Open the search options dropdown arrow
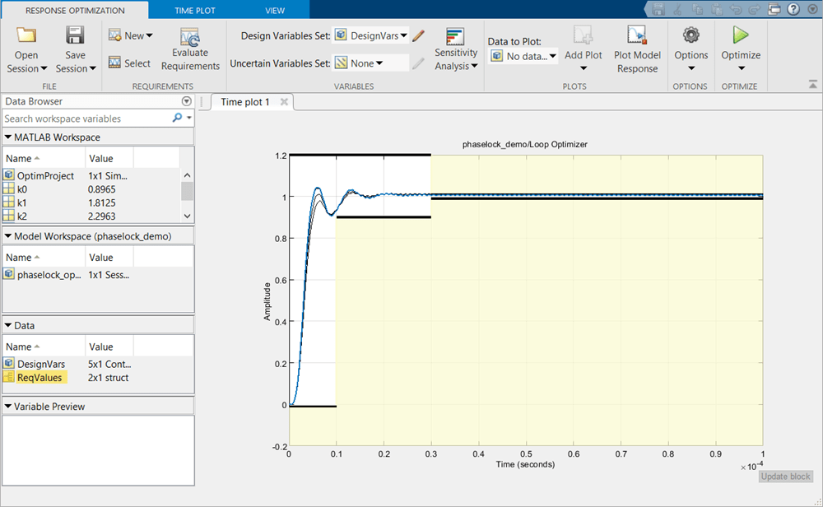Image resolution: width=823 pixels, height=507 pixels. pos(189,118)
